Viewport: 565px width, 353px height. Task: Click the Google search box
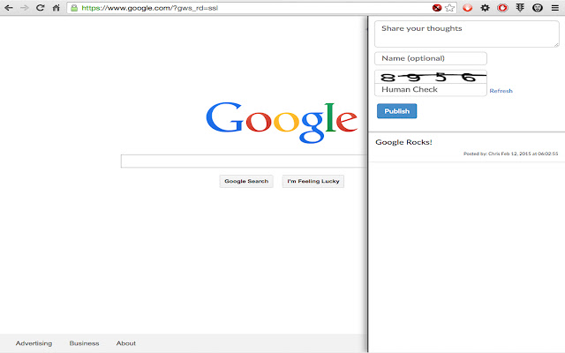tap(244, 161)
